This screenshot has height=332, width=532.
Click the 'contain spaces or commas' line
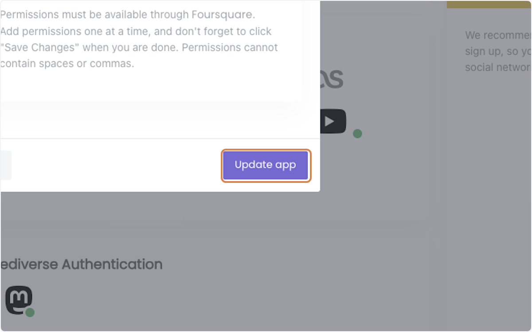click(67, 63)
